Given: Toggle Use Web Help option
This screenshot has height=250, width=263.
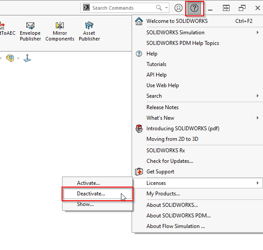Looking at the screenshot, I should (x=197, y=85).
